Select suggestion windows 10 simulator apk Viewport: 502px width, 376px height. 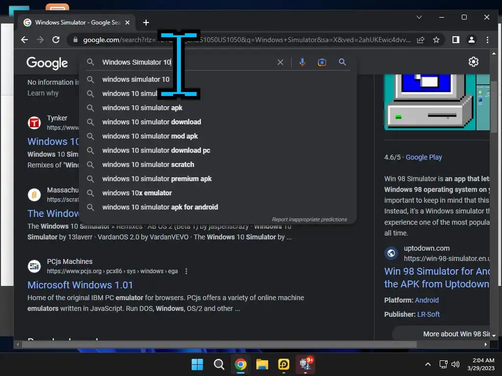pyautogui.click(x=218, y=108)
